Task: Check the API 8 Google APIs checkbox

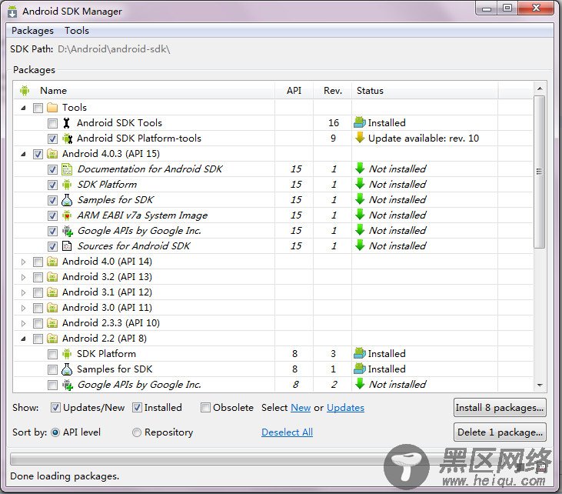Action: point(52,386)
